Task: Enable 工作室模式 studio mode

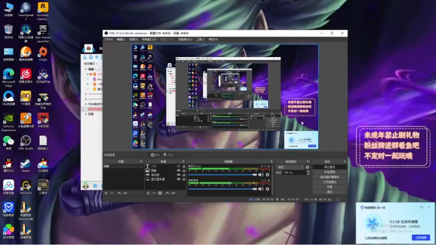Action: pyautogui.click(x=330, y=182)
